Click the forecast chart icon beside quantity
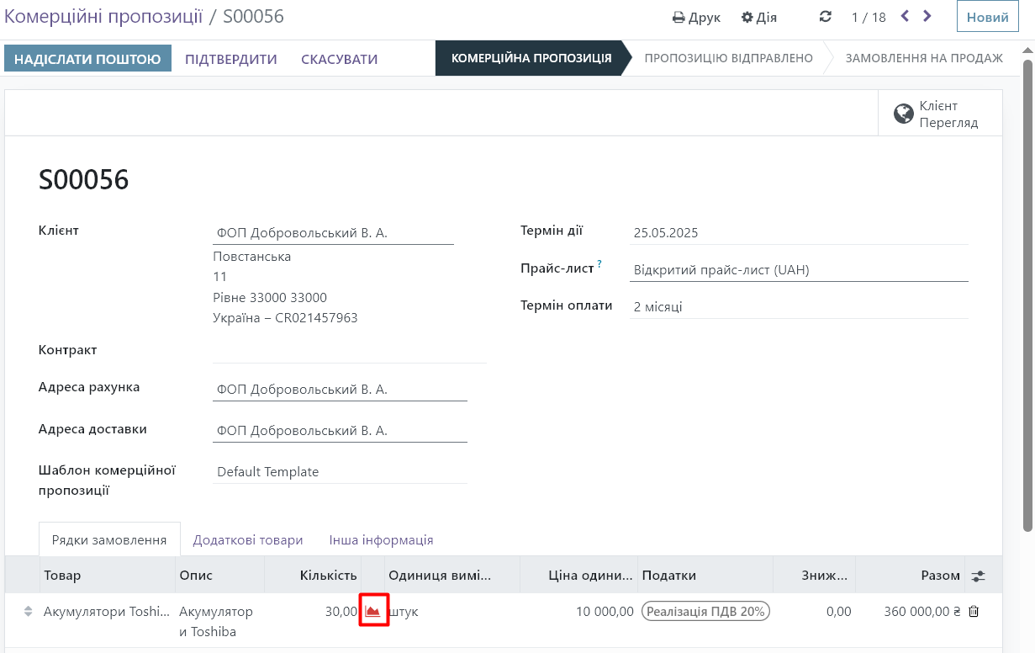 [373, 612]
